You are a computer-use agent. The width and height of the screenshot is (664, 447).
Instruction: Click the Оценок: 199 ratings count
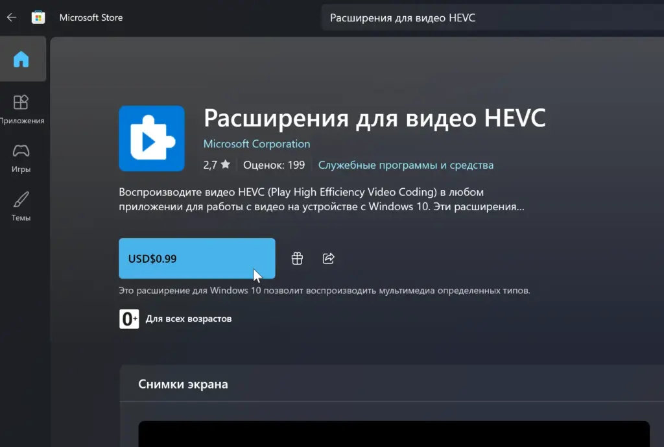274,165
